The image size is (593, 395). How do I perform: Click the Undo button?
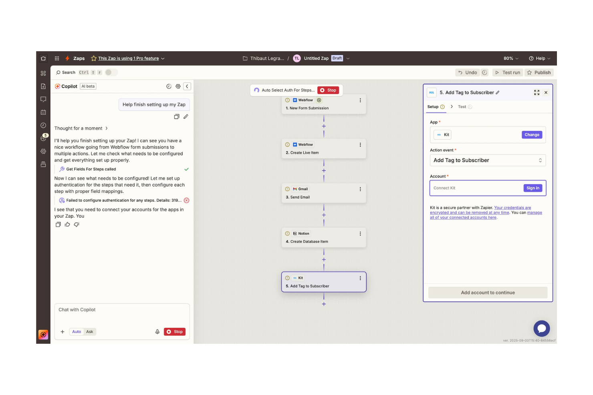[x=468, y=72]
